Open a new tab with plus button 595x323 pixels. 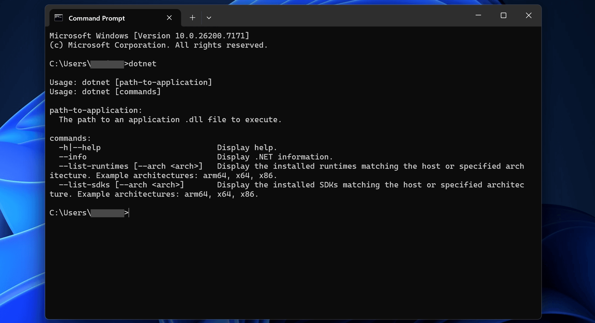(192, 18)
